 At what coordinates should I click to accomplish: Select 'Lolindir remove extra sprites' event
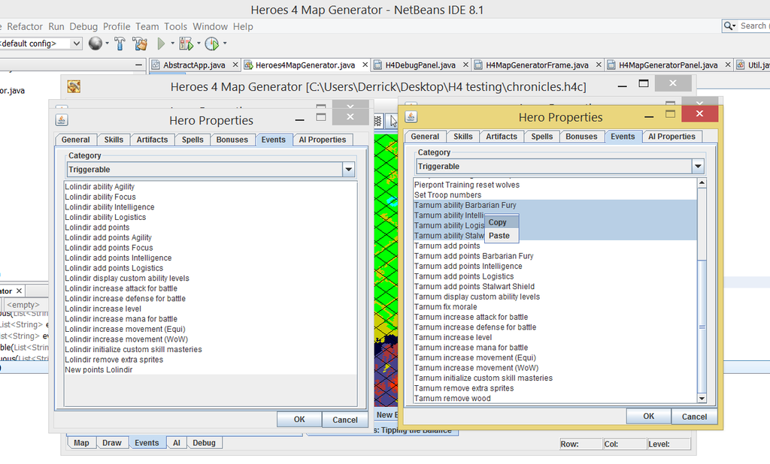coord(211,360)
